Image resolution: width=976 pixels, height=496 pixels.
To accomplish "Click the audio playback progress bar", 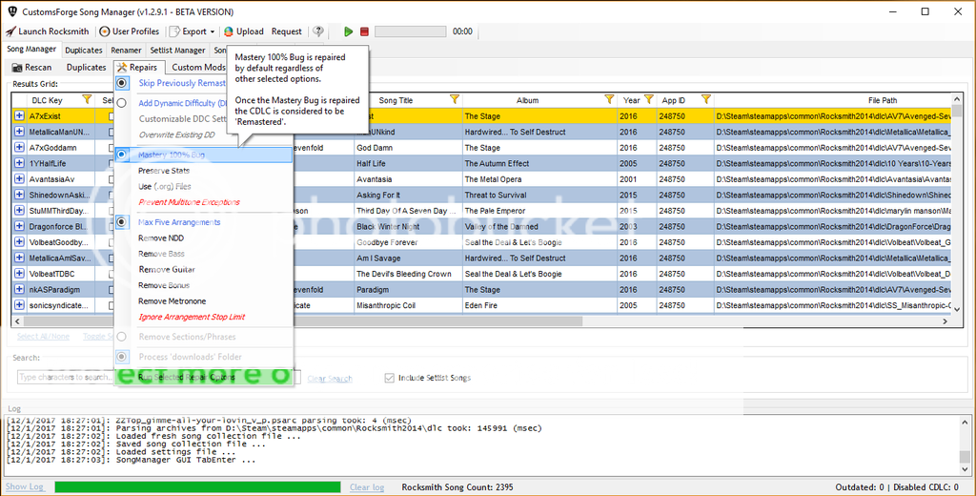I will tap(410, 31).
